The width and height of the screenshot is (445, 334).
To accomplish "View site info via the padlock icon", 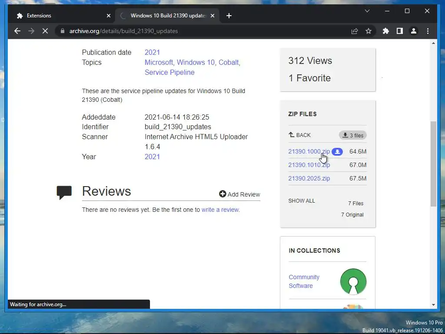I will click(63, 31).
